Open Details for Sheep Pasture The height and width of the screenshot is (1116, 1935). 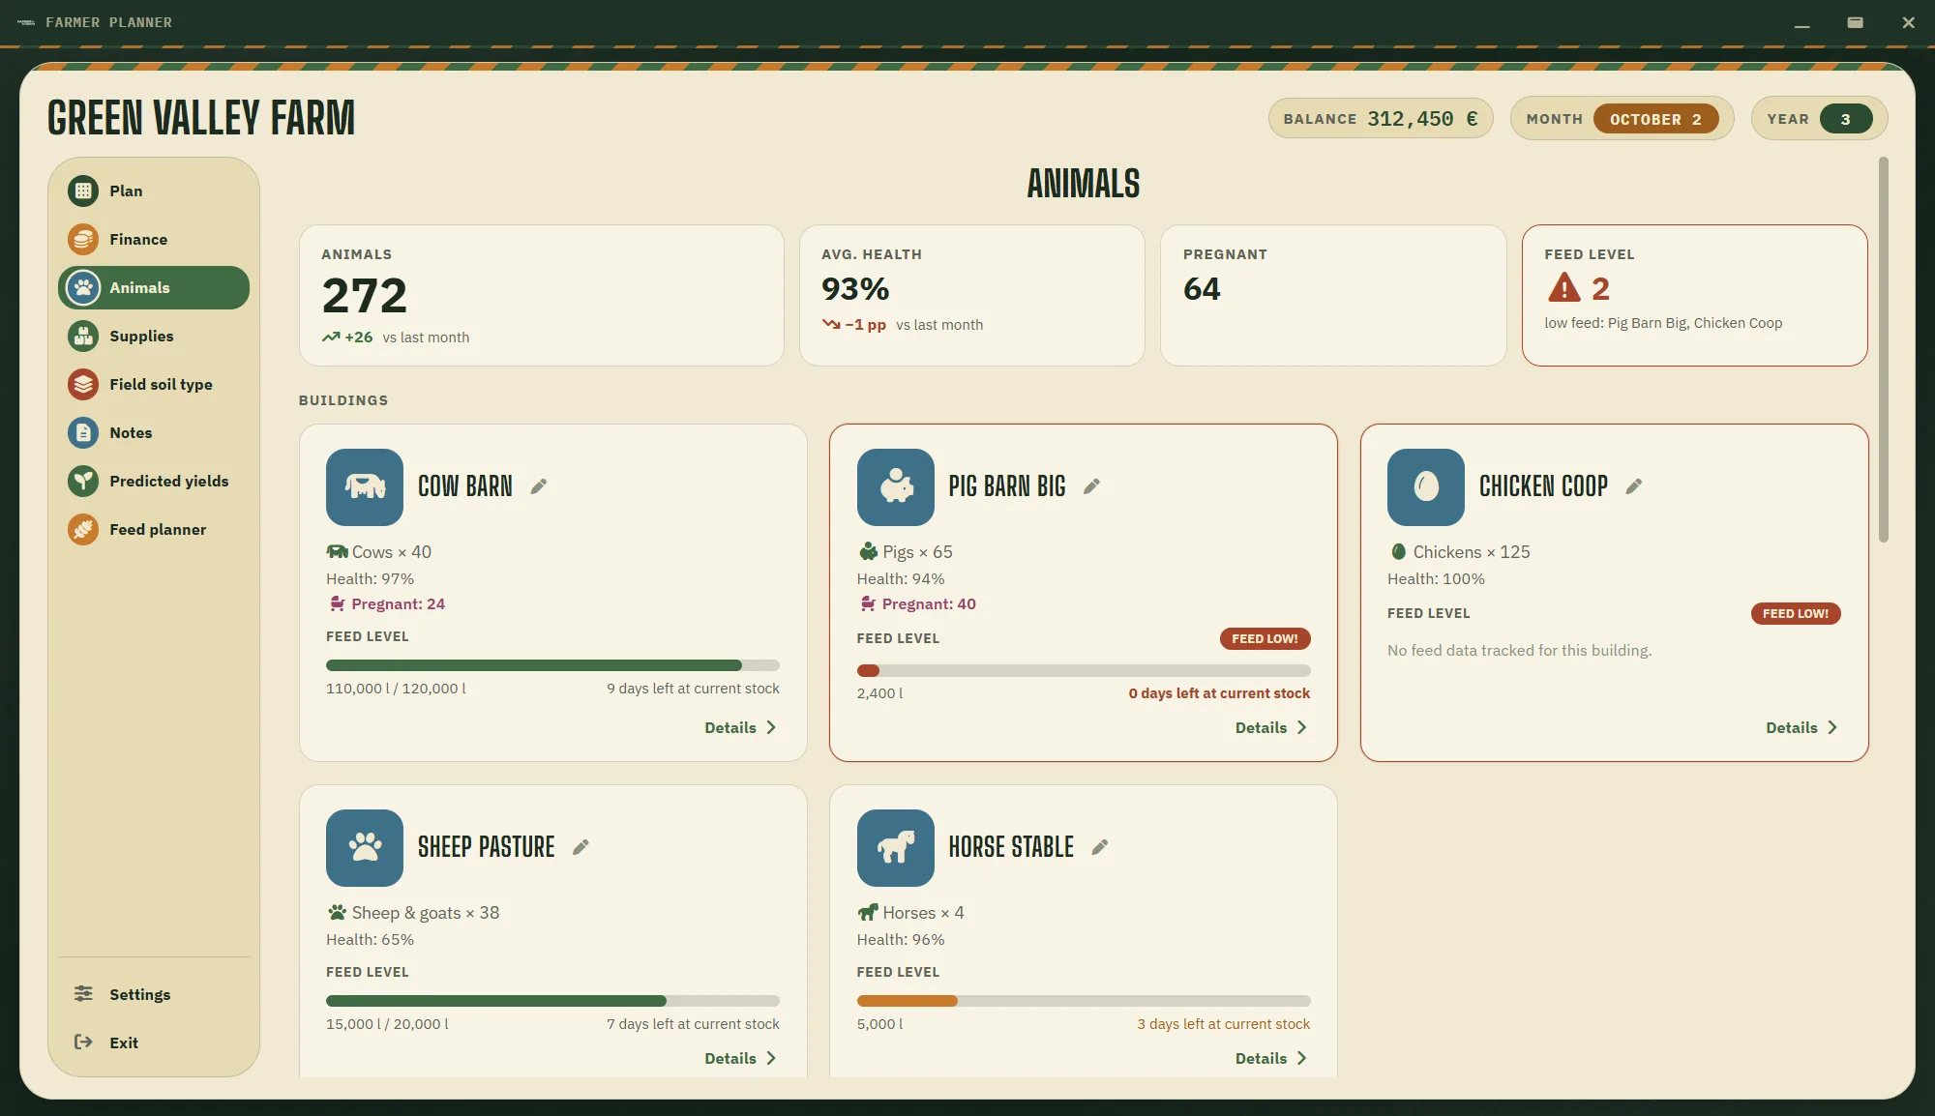(740, 1058)
